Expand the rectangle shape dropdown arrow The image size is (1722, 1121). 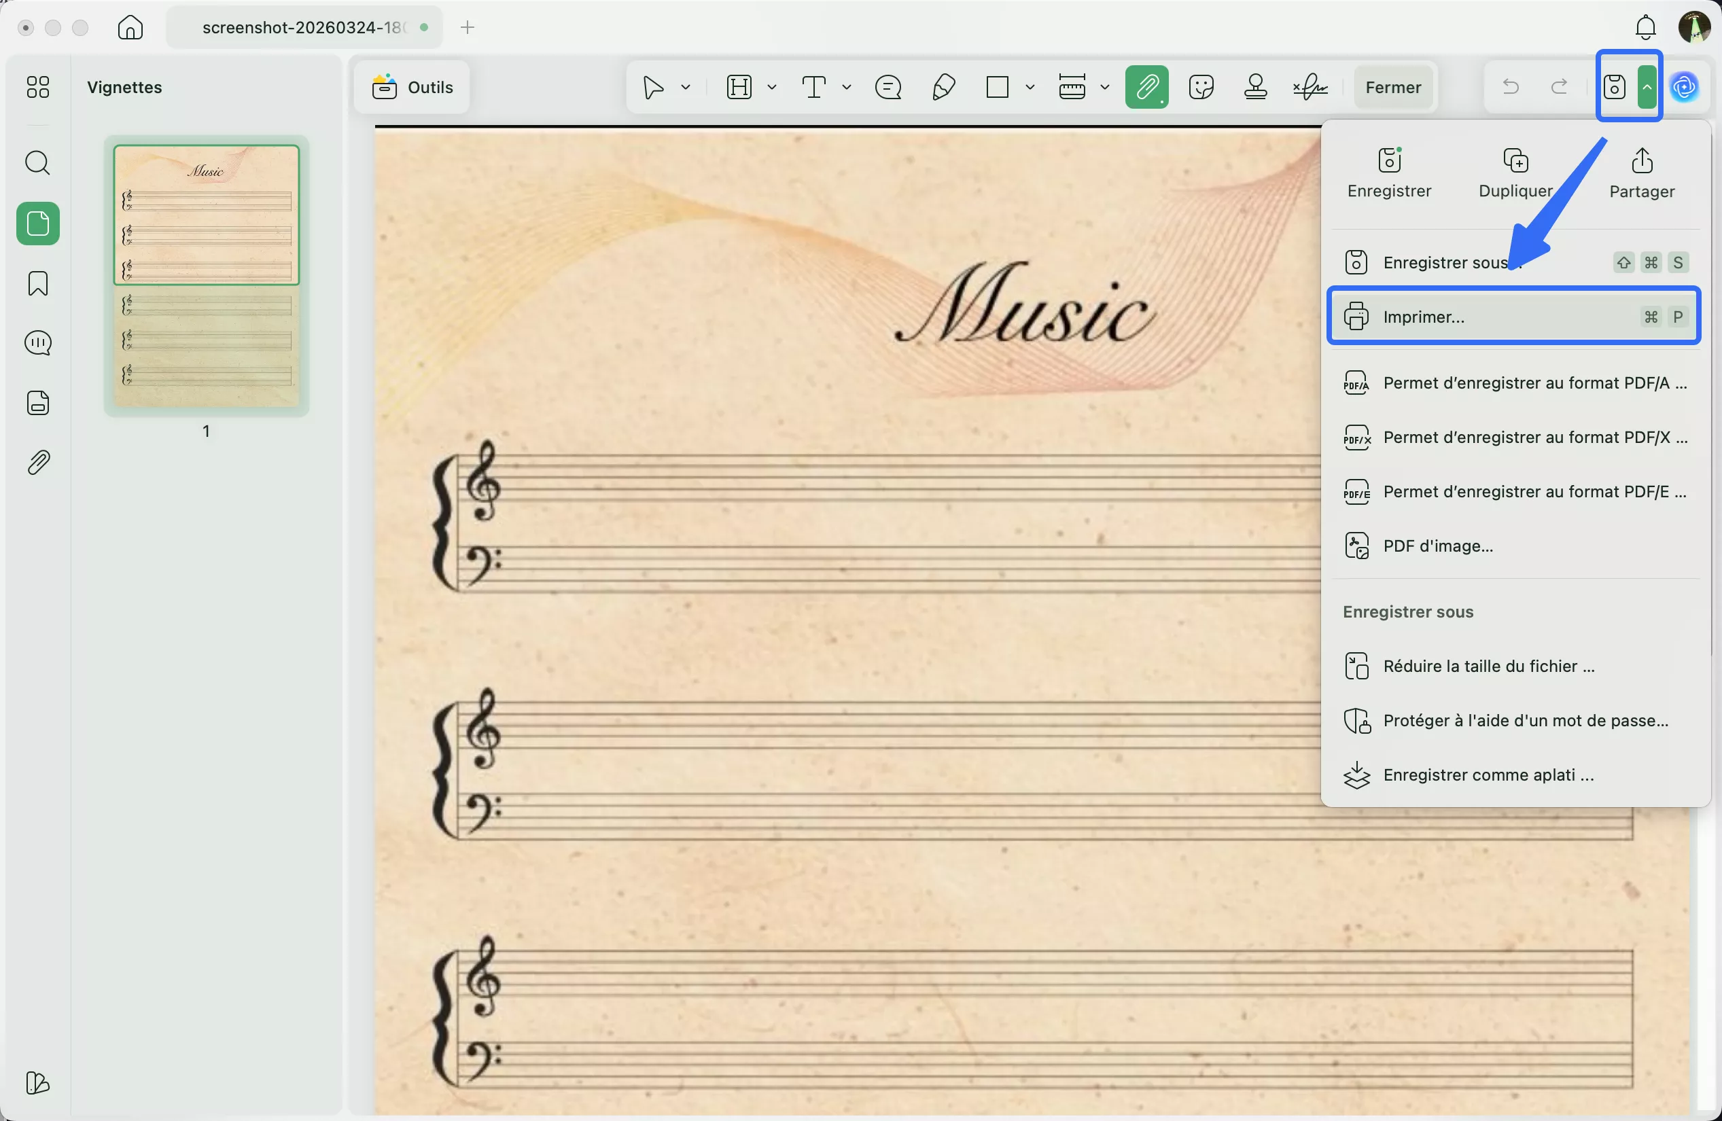tap(1030, 88)
